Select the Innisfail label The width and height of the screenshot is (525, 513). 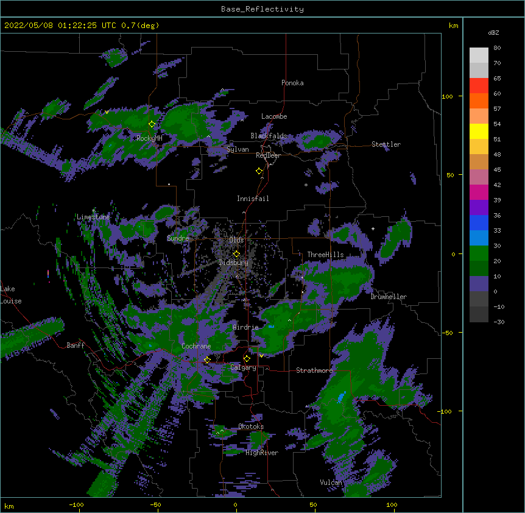pyautogui.click(x=253, y=199)
